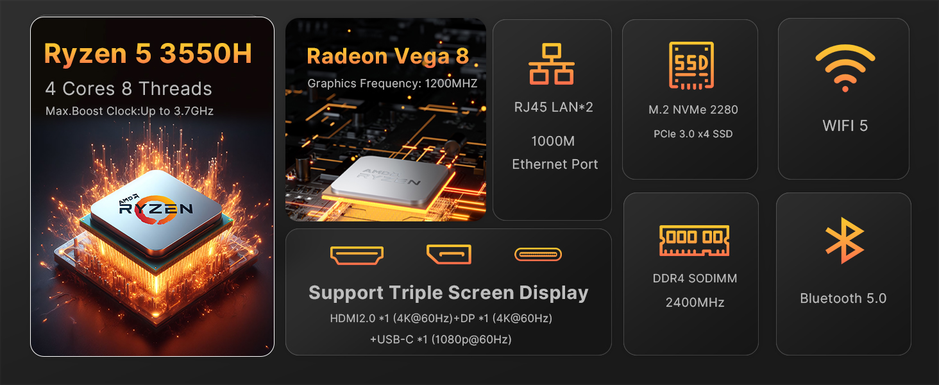The height and width of the screenshot is (385, 939).
Task: Click the Graphics Frequency 1200MHZ text
Action: coord(393,83)
